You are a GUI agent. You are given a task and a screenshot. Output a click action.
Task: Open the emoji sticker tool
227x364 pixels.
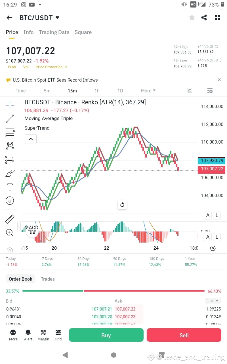[10, 200]
